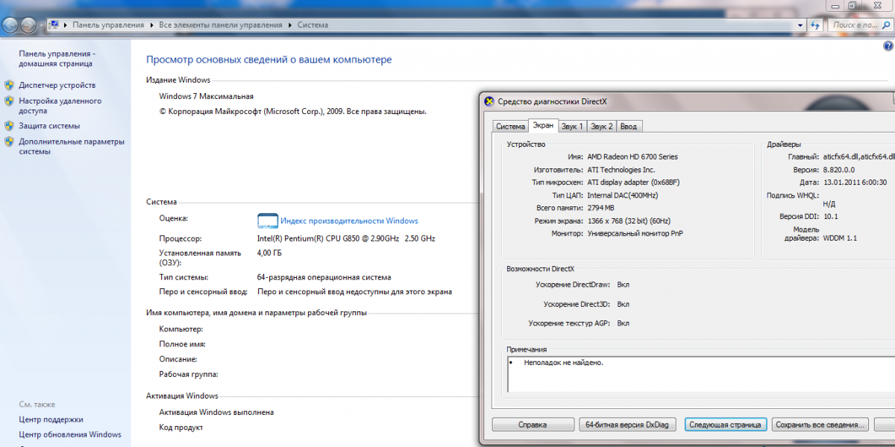895x447 pixels.
Task: Select the 'Ускорение Direct3D' value 'Вкл'
Action: pyautogui.click(x=624, y=304)
